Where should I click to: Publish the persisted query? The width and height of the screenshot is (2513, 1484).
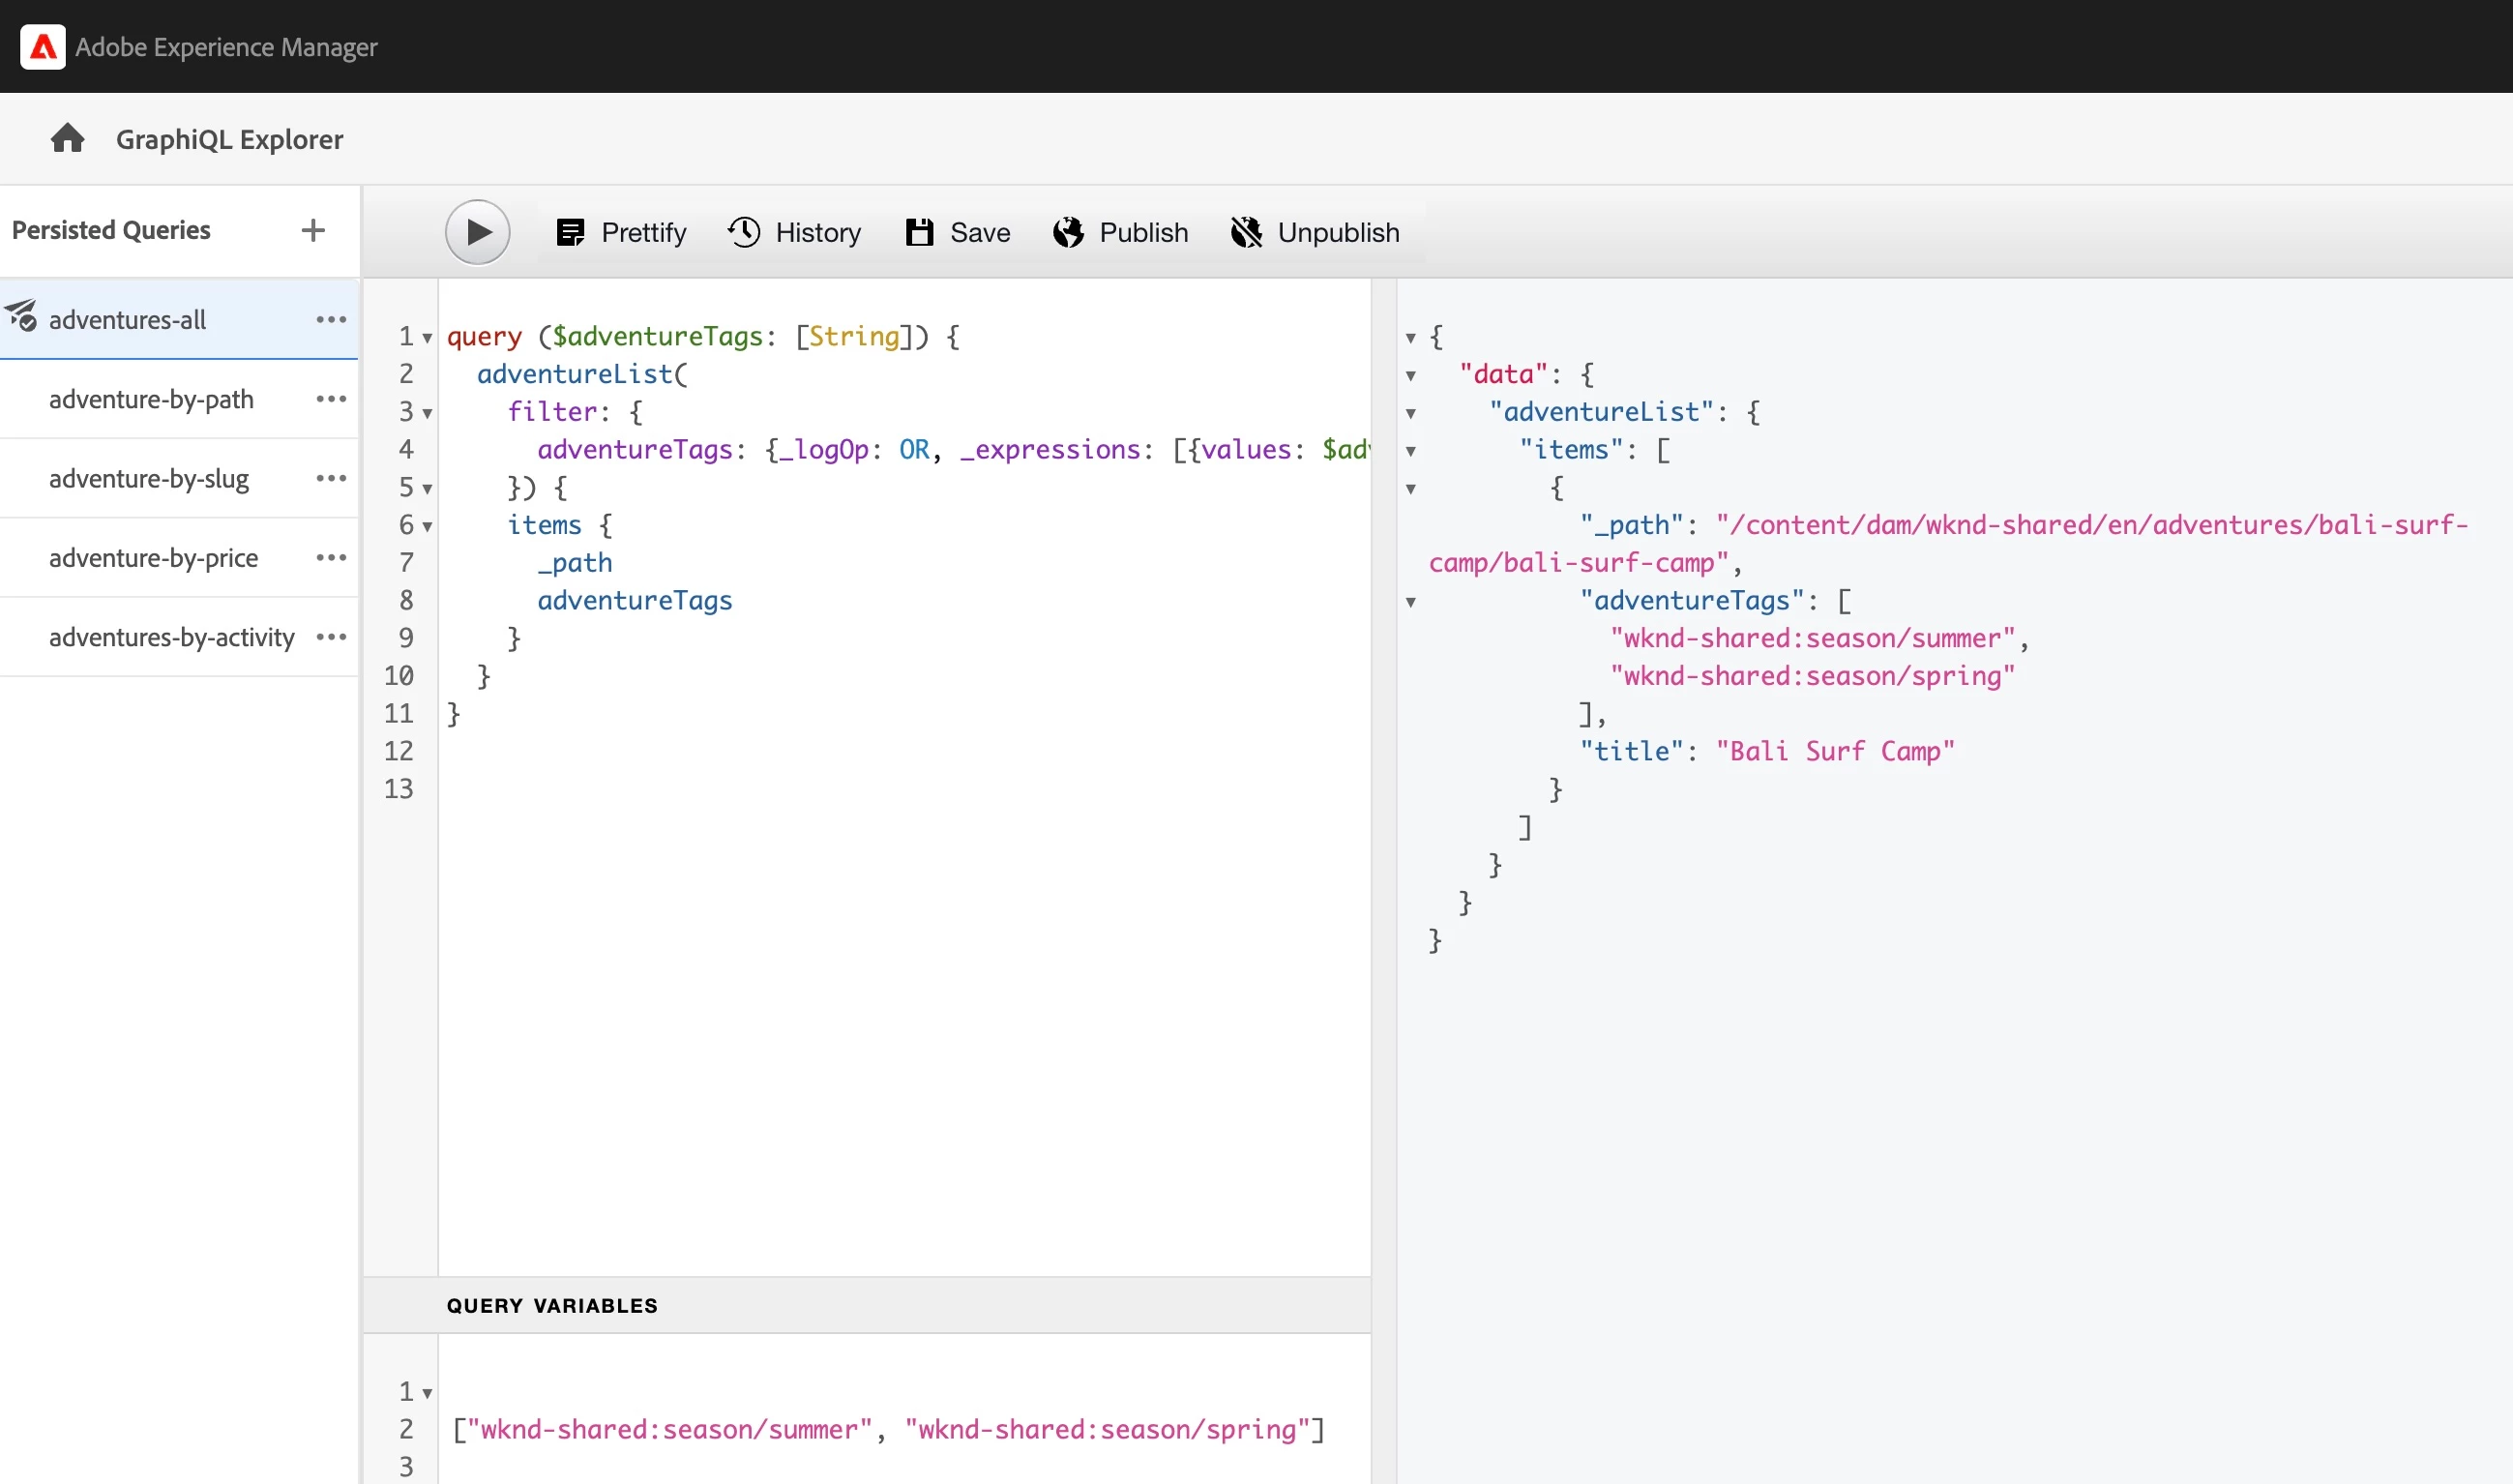[x=1120, y=232]
